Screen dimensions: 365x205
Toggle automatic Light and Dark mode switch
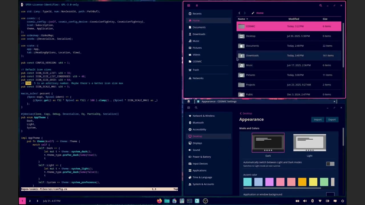tap(330, 164)
